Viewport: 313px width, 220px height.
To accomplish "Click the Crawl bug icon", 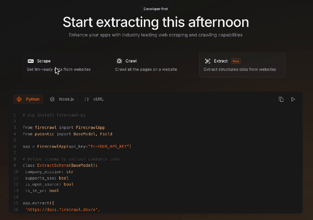I will 119,61.
